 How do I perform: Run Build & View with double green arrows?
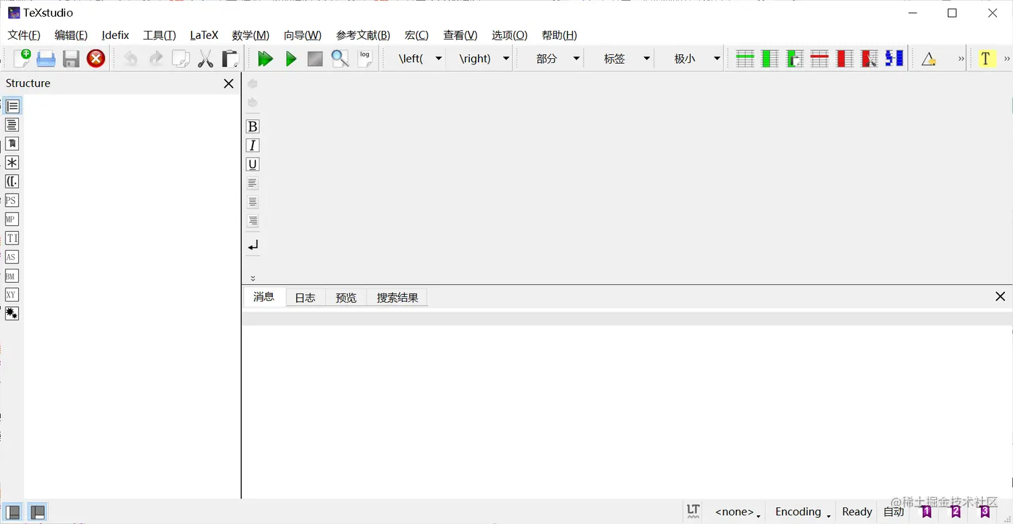point(265,59)
